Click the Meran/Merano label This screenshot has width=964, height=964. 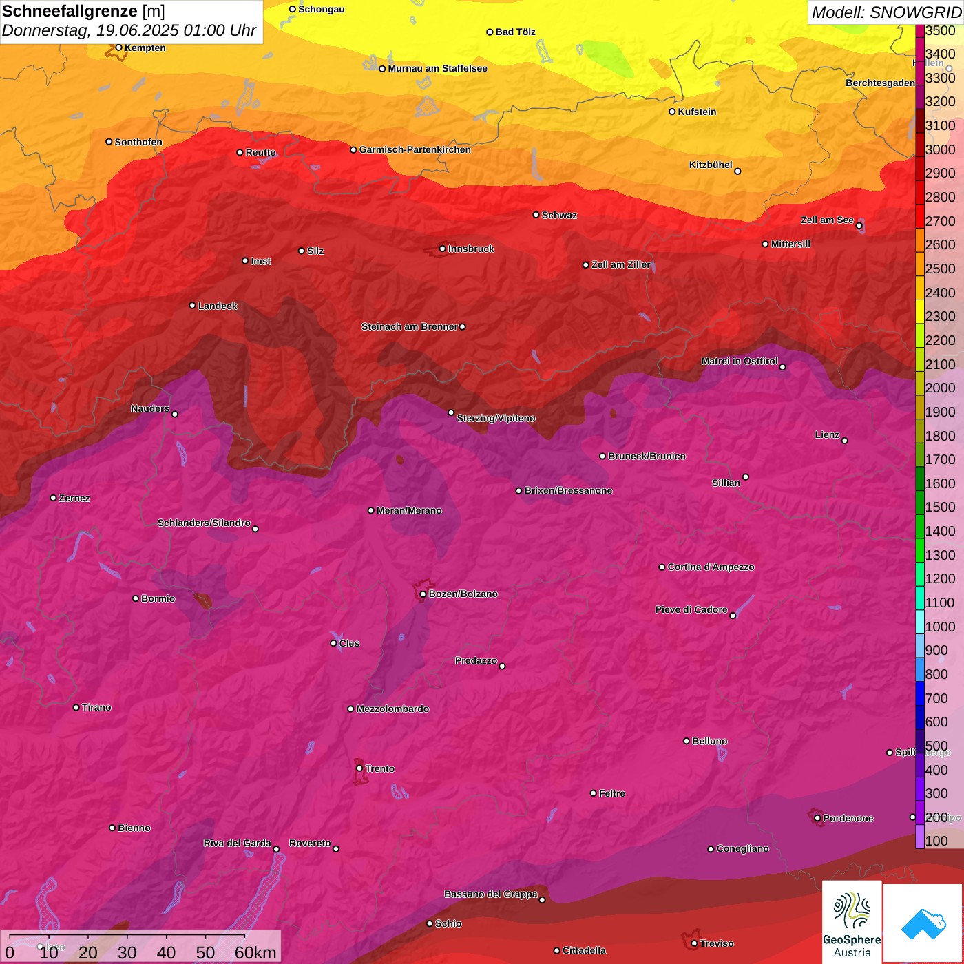tap(409, 510)
